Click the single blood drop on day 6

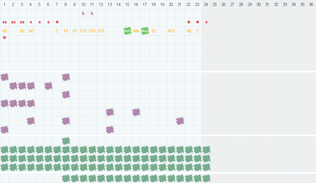48,22
